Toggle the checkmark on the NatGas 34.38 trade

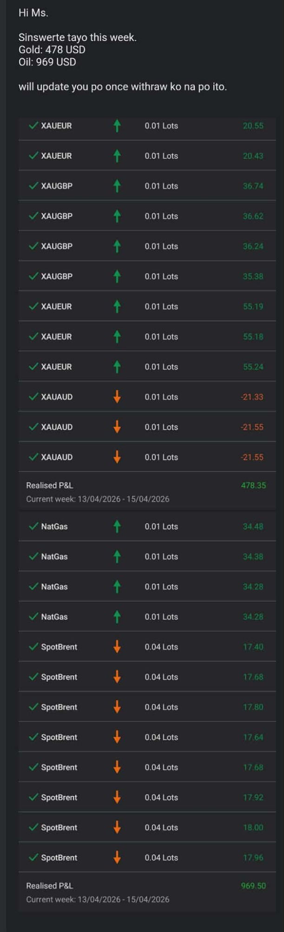[33, 556]
